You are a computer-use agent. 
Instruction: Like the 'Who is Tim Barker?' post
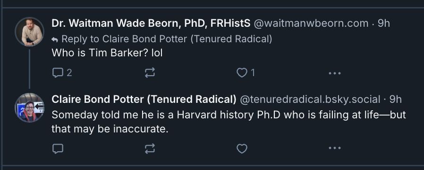click(242, 73)
